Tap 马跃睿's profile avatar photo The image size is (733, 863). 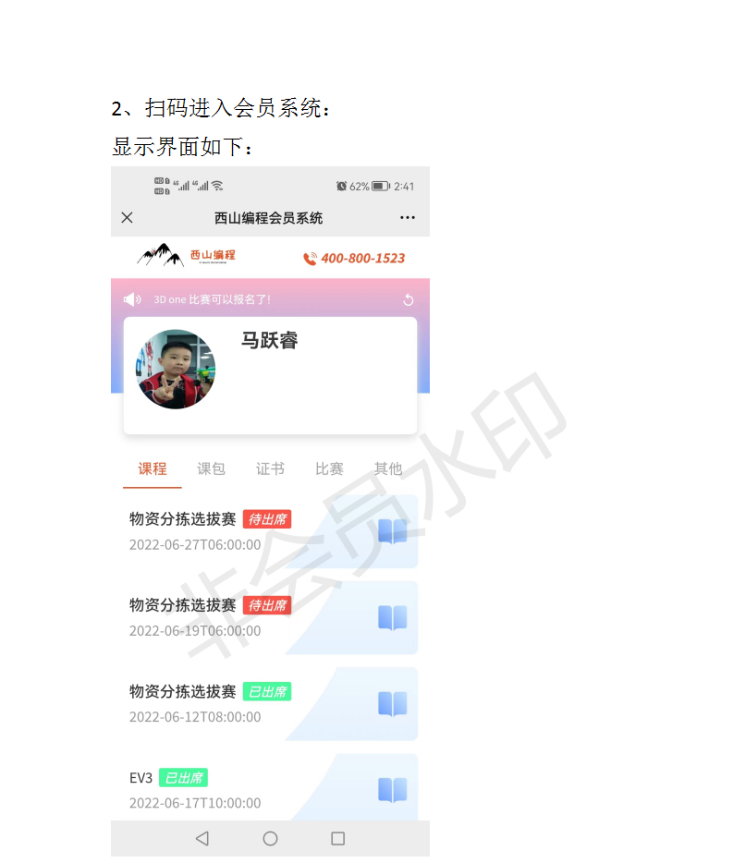pos(176,369)
